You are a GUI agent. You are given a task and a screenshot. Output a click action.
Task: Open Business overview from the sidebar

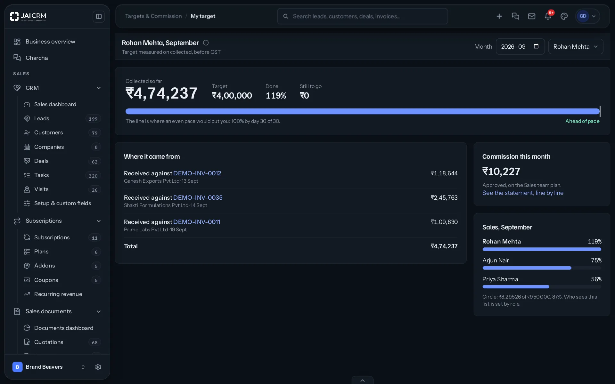[57, 42]
